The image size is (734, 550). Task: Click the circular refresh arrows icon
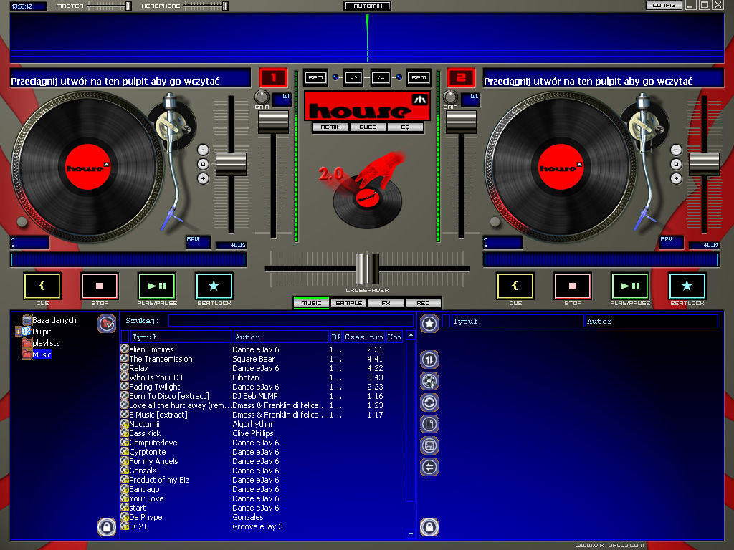[429, 402]
